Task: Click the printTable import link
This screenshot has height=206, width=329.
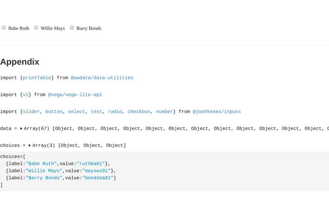Action: point(36,78)
